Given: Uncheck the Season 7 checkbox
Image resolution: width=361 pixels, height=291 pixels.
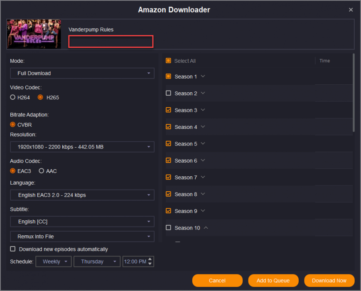Looking at the screenshot, I should (x=168, y=177).
